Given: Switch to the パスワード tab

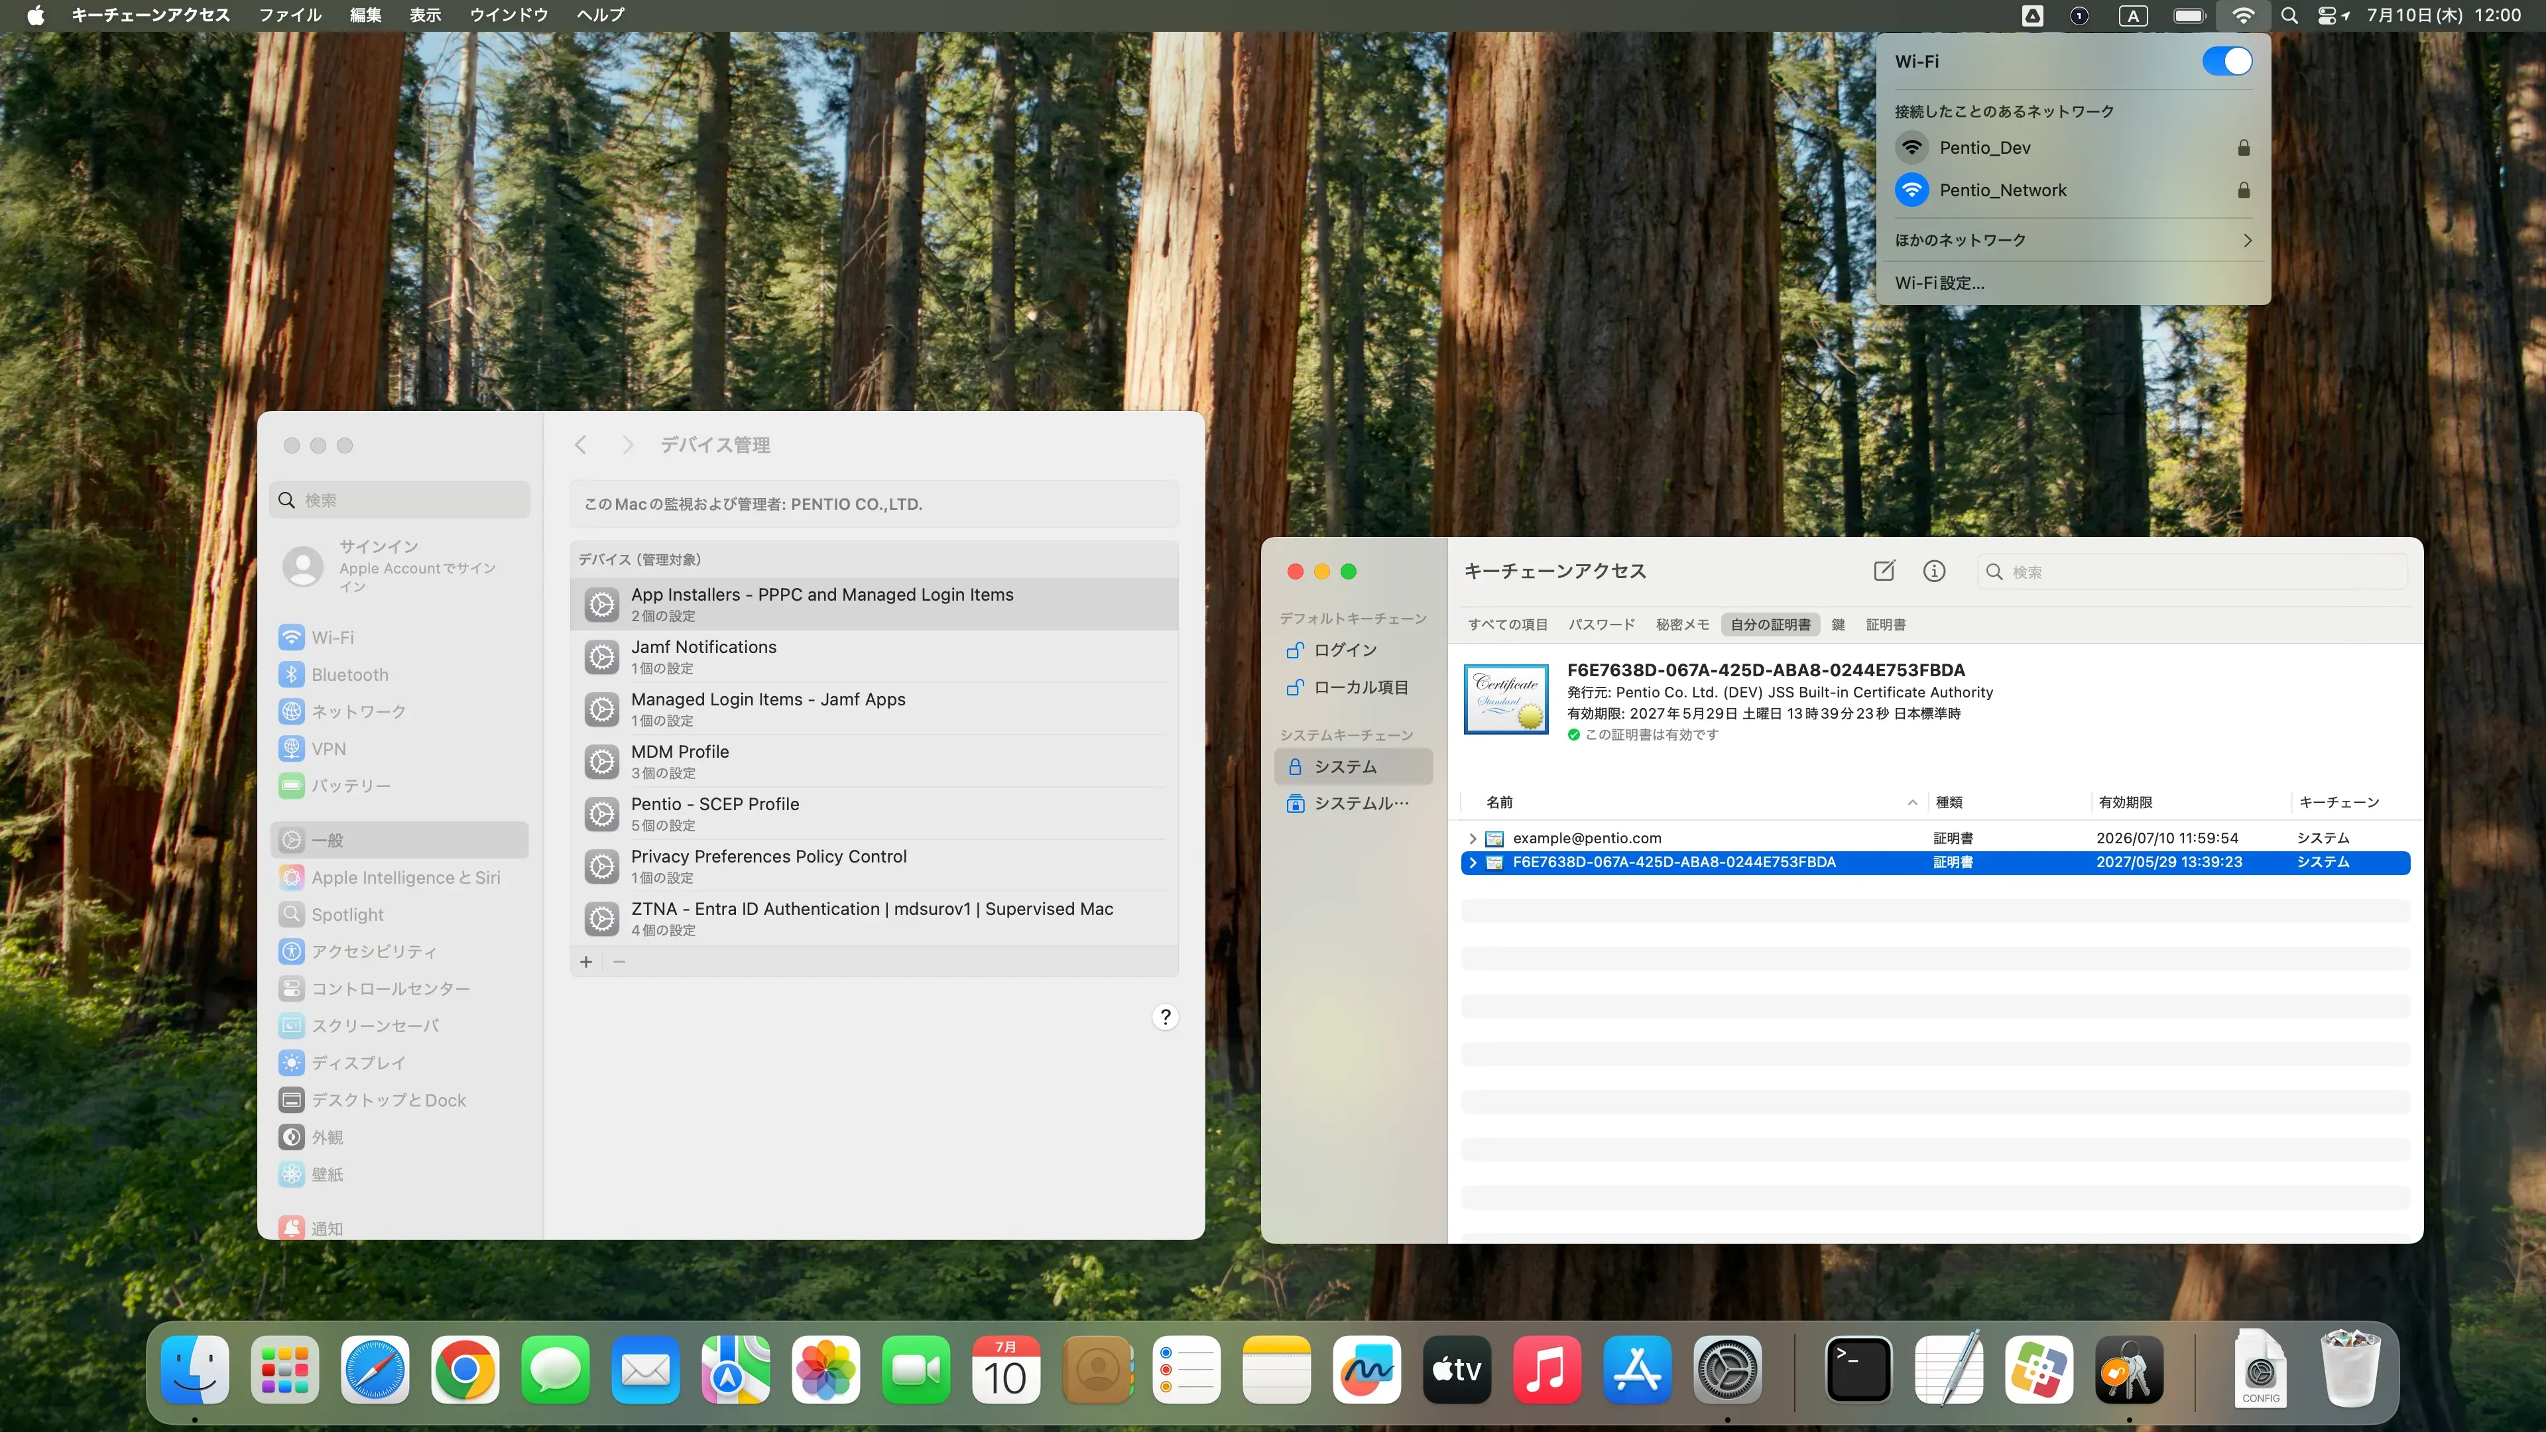Looking at the screenshot, I should pos(1601,625).
